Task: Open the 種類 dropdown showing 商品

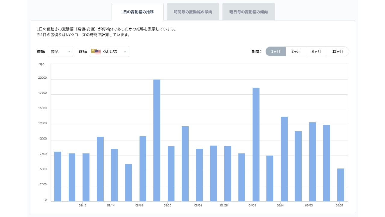Action: [x=60, y=52]
